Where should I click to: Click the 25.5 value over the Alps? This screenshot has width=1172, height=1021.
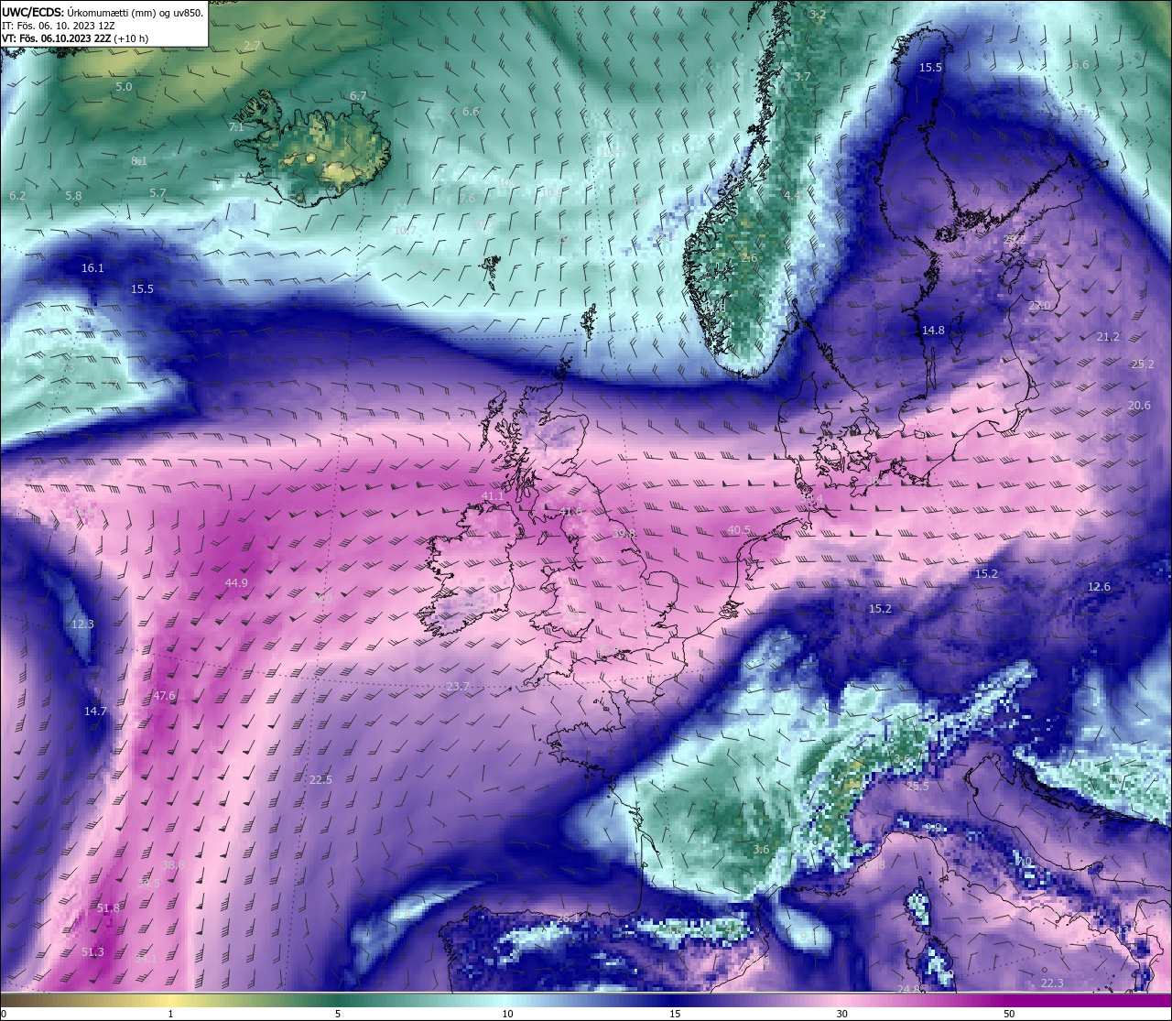917,787
